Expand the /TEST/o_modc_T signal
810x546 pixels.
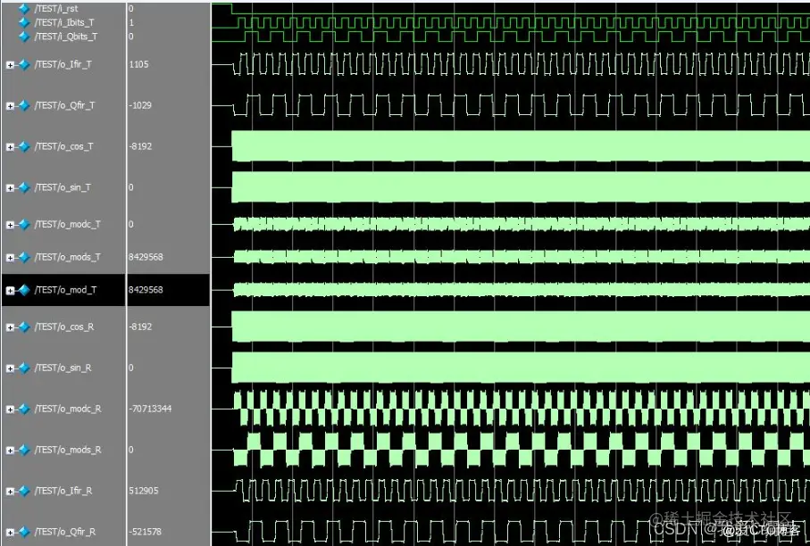10,225
